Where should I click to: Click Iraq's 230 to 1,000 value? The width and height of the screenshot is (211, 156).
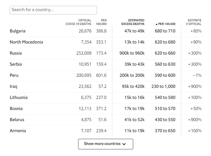(x=163, y=86)
